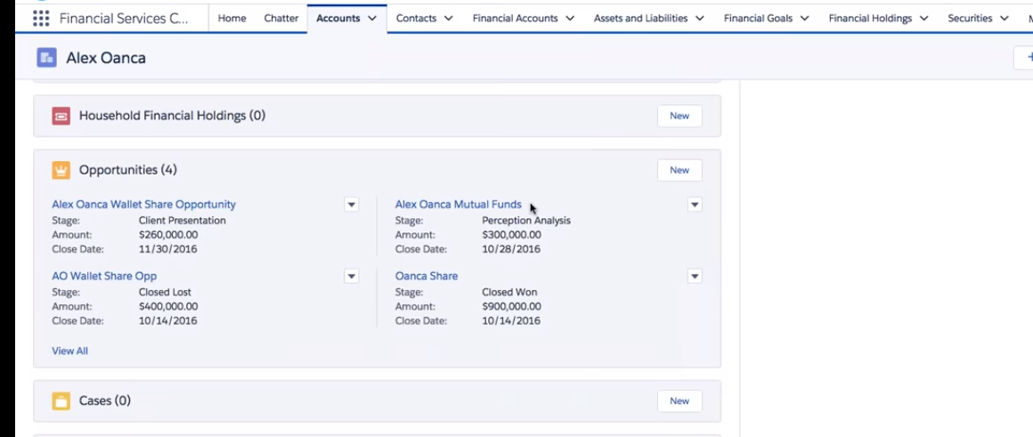Expand the Financial Holdings dropdown arrow
The width and height of the screenshot is (1033, 437).
coord(923,19)
